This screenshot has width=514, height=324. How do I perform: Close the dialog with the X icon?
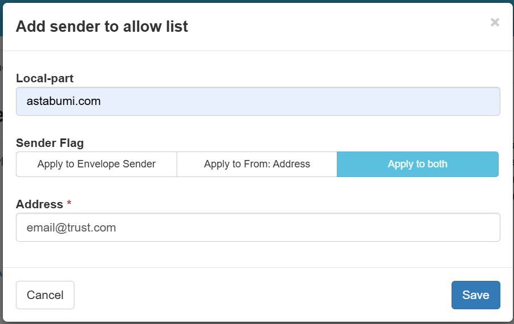point(495,23)
